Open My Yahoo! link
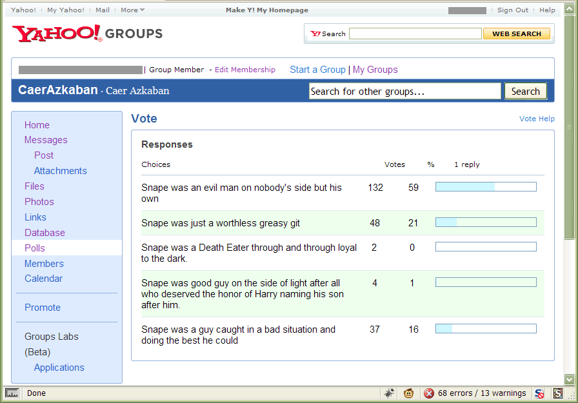 [66, 10]
